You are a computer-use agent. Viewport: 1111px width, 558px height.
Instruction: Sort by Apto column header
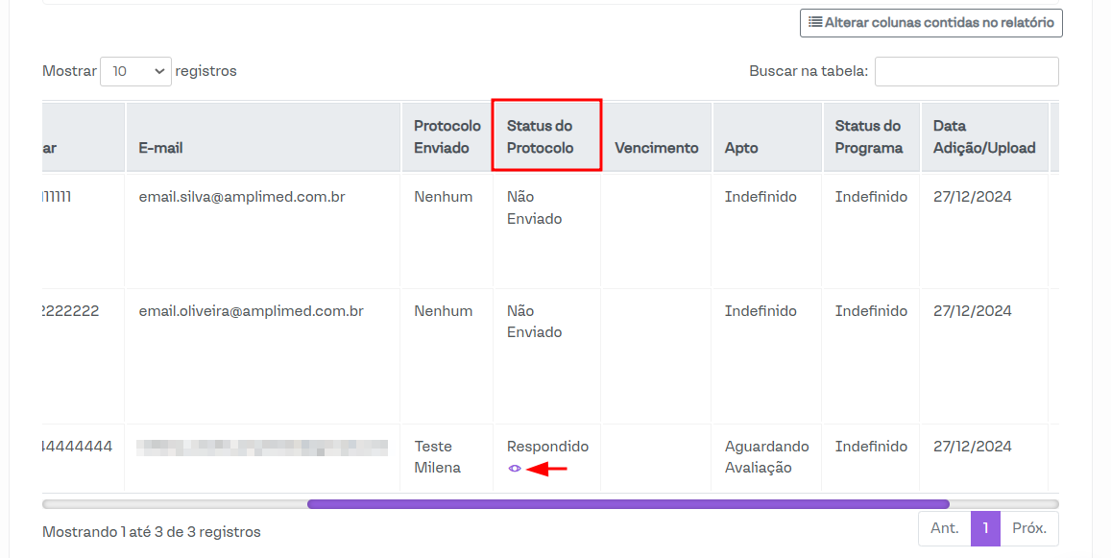pos(741,148)
